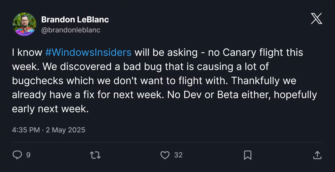Open Brandon LeBlanc's profile picture

pyautogui.click(x=24, y=24)
